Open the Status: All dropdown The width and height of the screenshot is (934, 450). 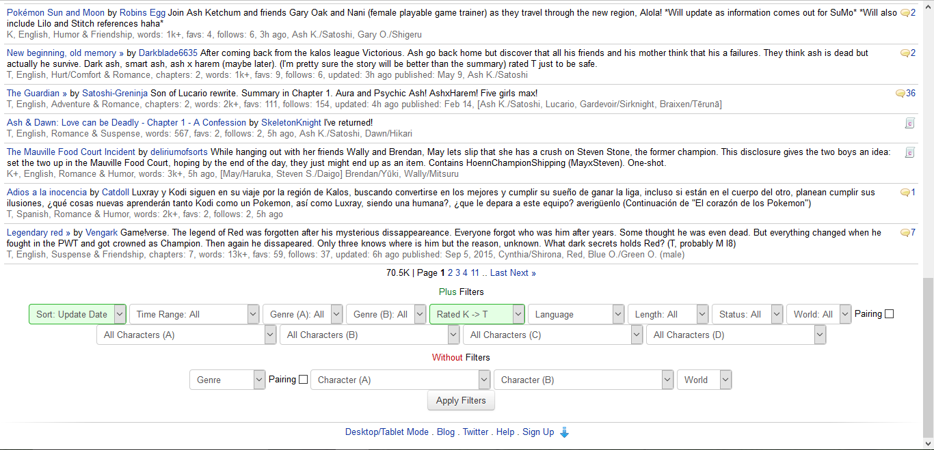pos(747,314)
